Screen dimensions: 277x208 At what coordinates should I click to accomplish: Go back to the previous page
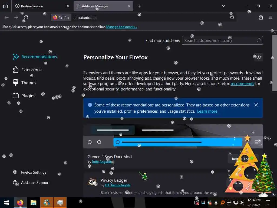(x=6, y=17)
